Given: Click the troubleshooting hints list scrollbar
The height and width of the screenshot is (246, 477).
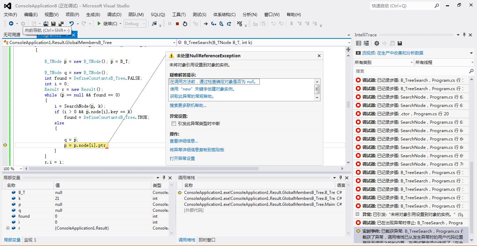Looking at the screenshot, I should tap(317, 90).
